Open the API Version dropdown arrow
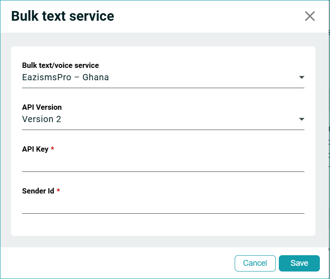Screen dimensions: 330x279 (301, 119)
